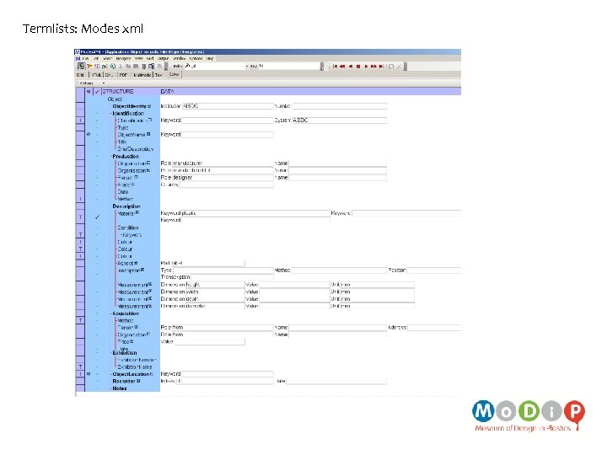Collapse the Production tree node

(111, 157)
